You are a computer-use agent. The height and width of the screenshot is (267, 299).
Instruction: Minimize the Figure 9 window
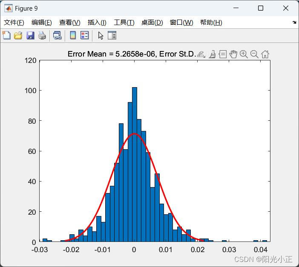click(236, 8)
